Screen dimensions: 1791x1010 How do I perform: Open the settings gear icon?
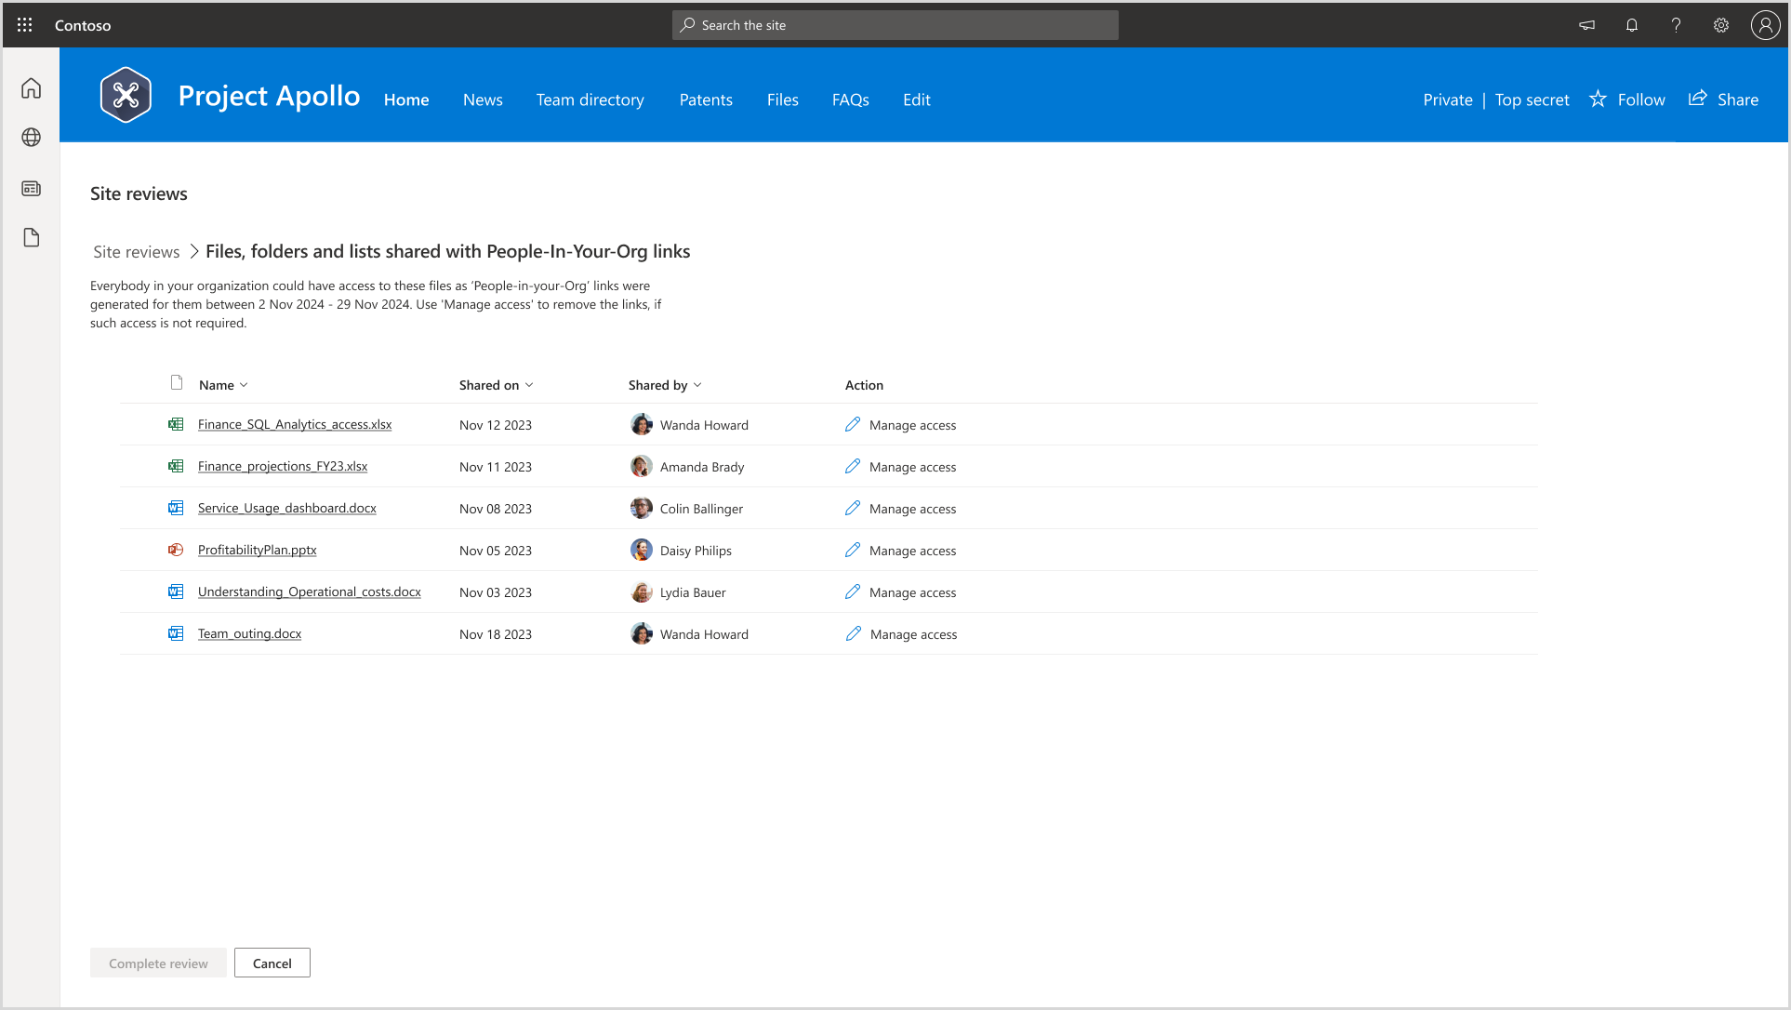[x=1720, y=25]
